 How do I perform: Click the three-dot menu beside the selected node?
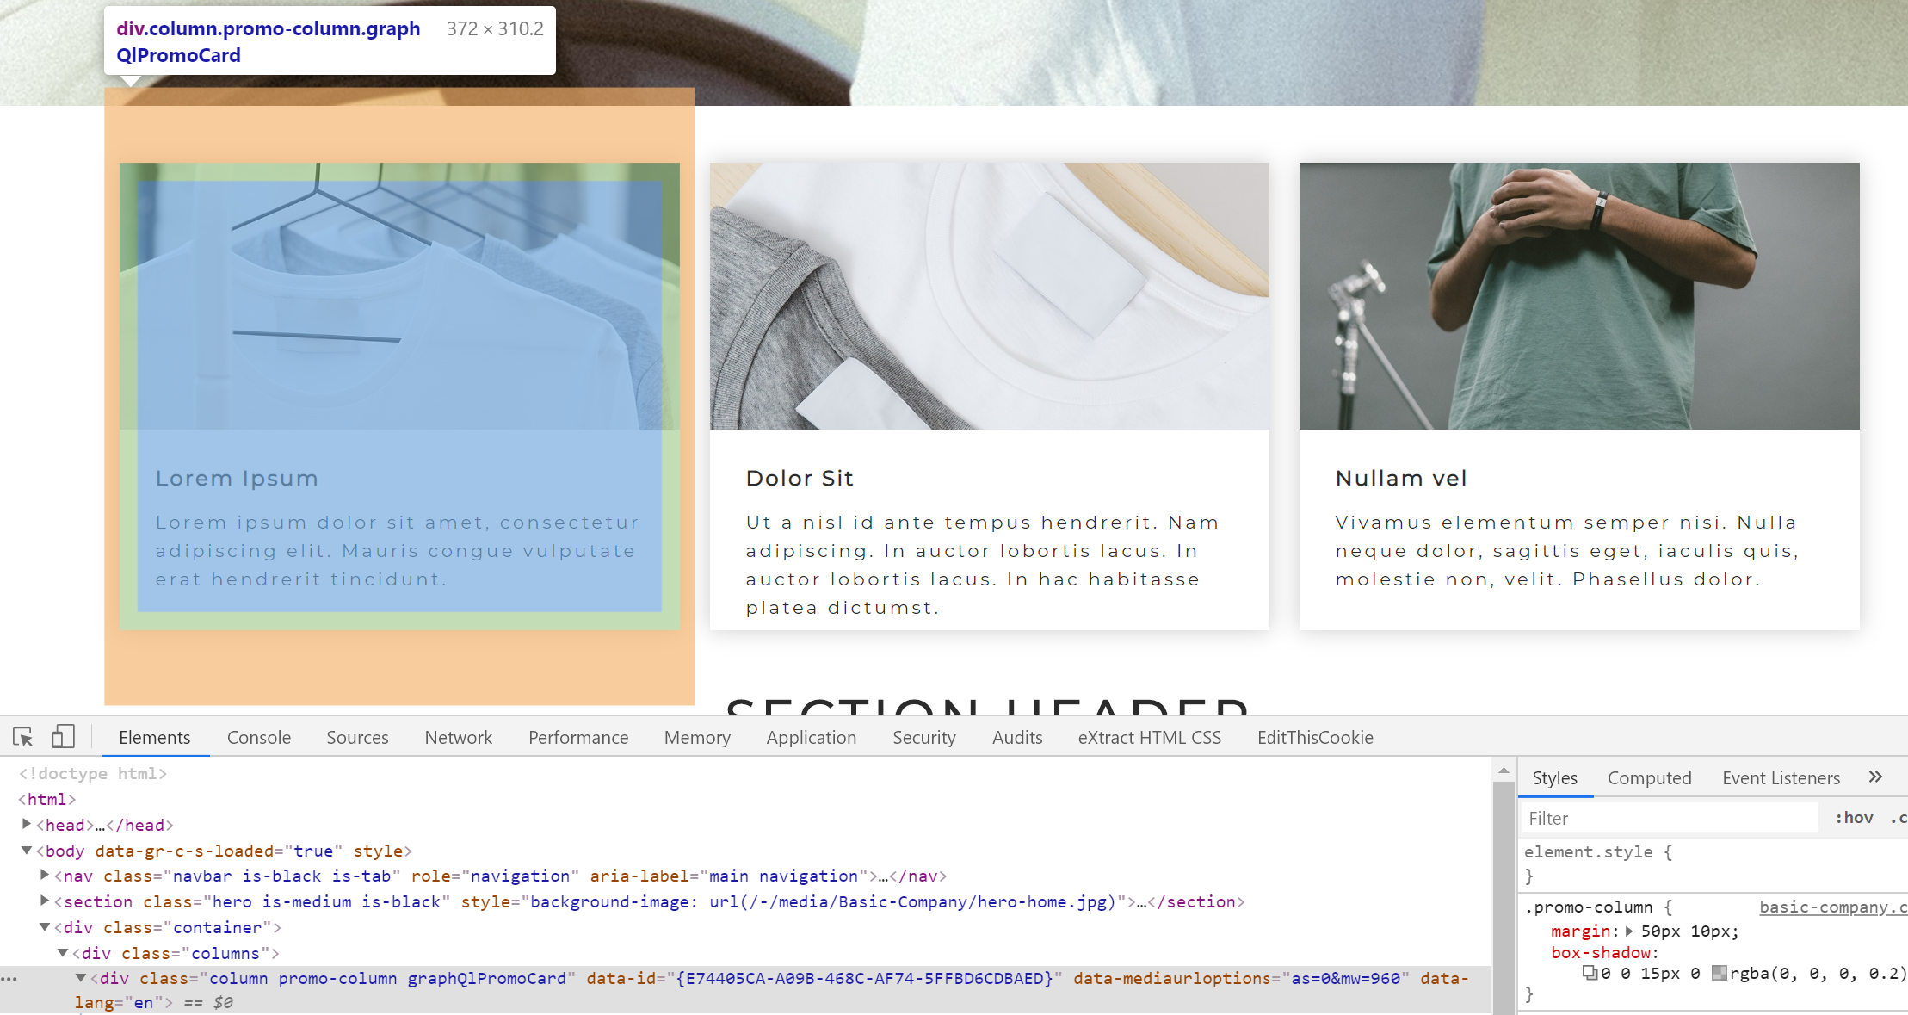[9, 979]
